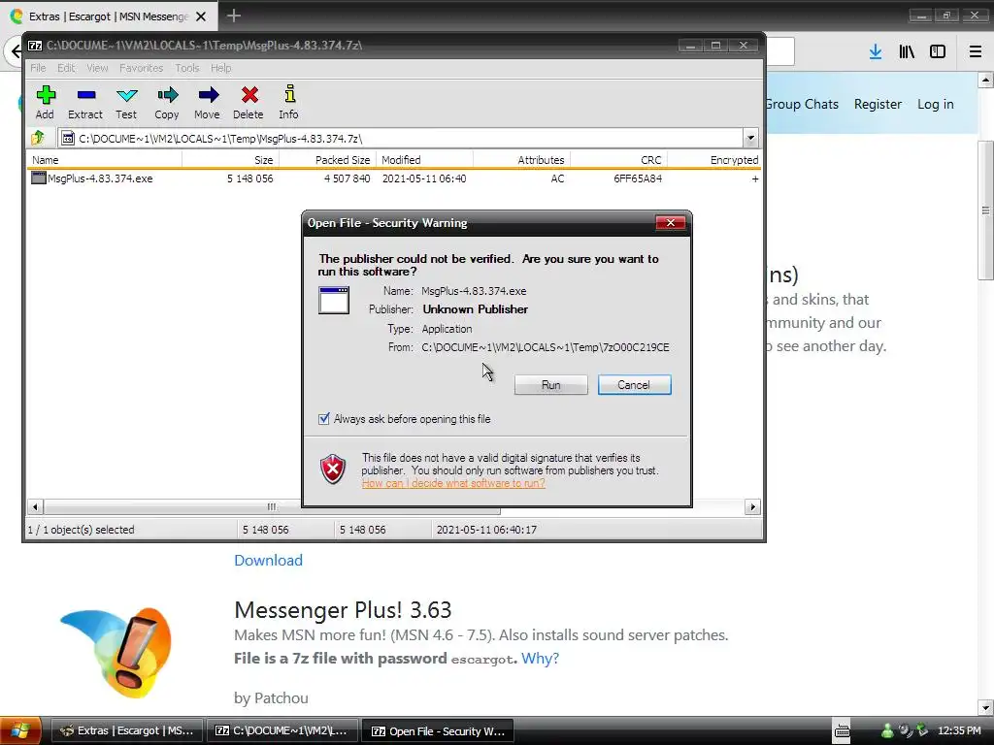Switch to Open File Security taskbar button
Screen dimensions: 994x745
click(438, 731)
